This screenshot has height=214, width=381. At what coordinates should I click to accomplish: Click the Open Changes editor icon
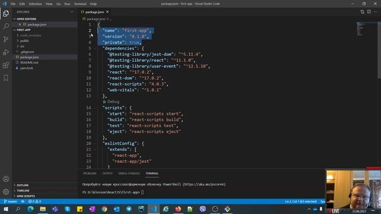[363, 12]
